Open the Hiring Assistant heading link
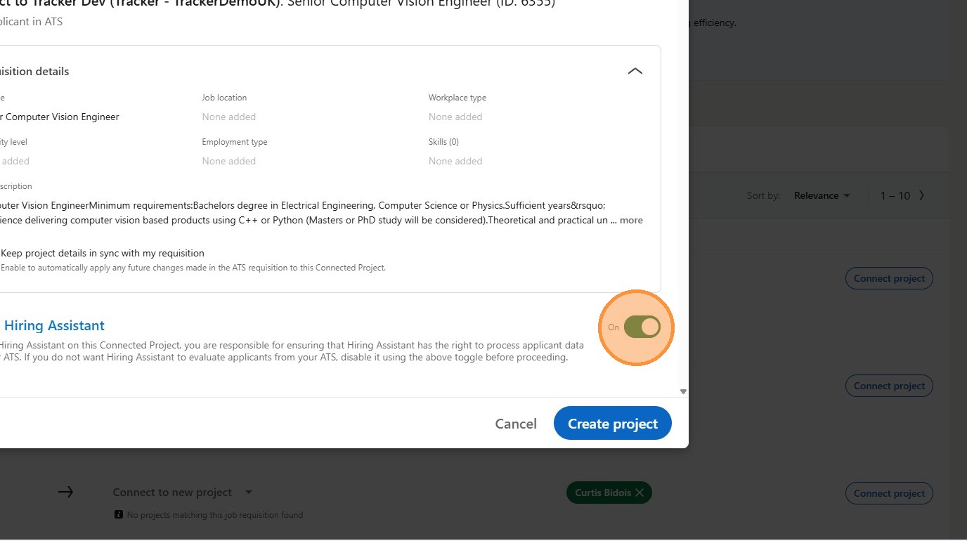Screen dimensions: 967x541 pyautogui.click(x=53, y=325)
